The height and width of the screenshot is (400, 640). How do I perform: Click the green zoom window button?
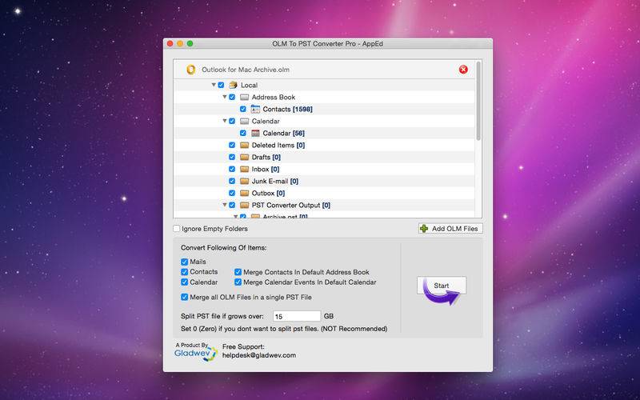point(190,44)
